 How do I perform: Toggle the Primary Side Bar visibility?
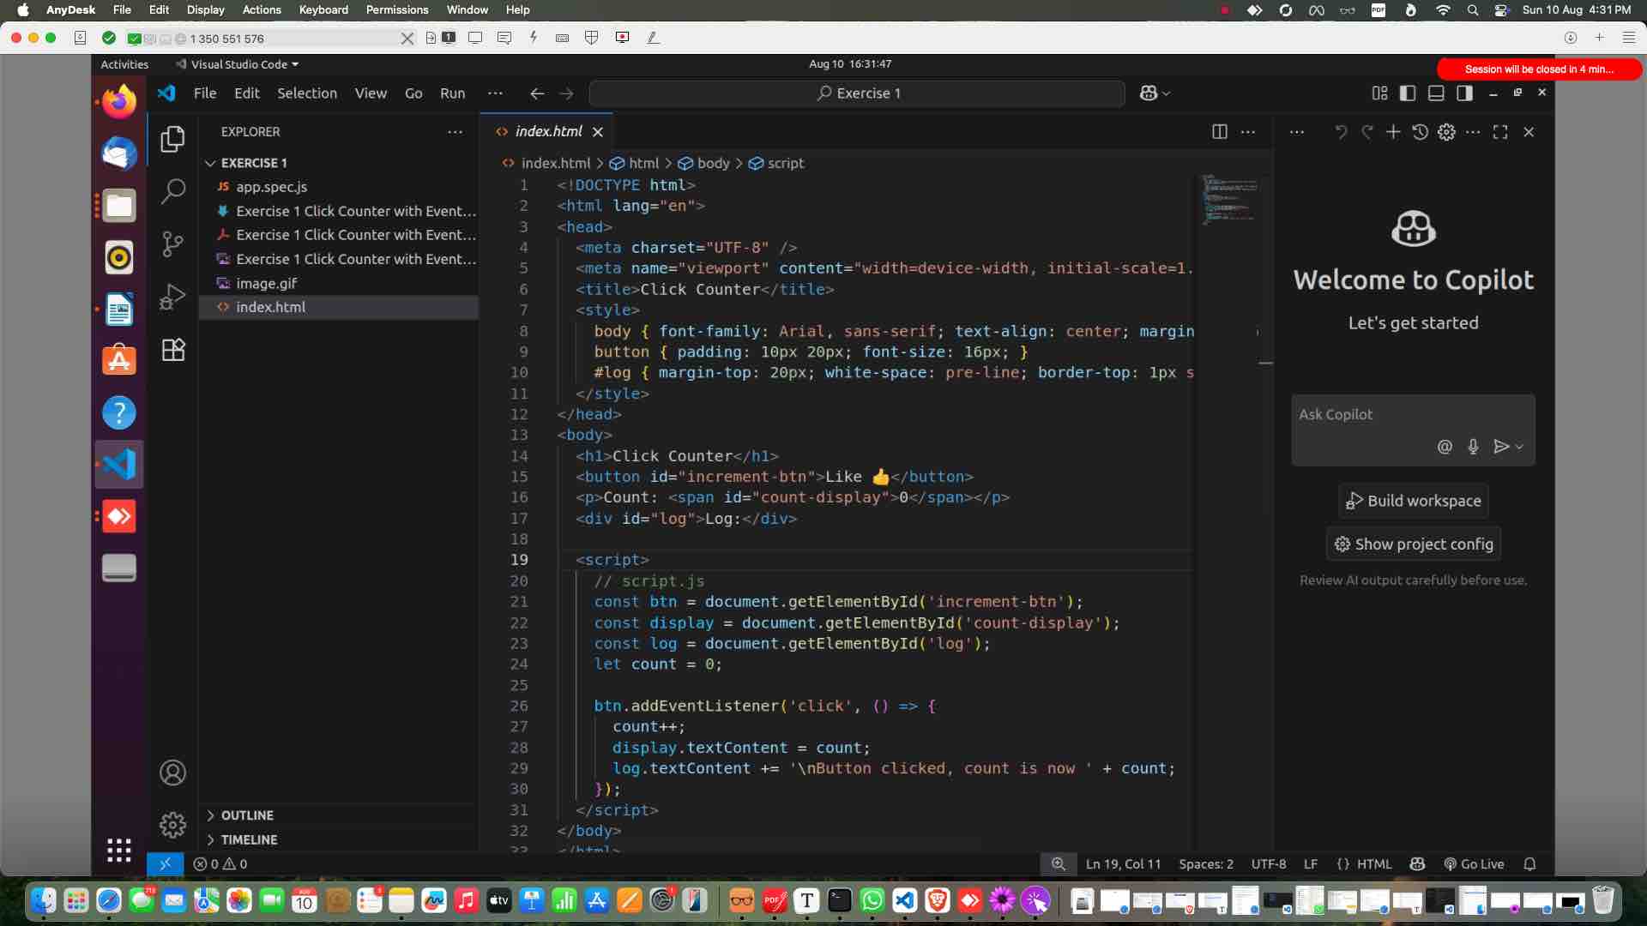[x=1408, y=93]
